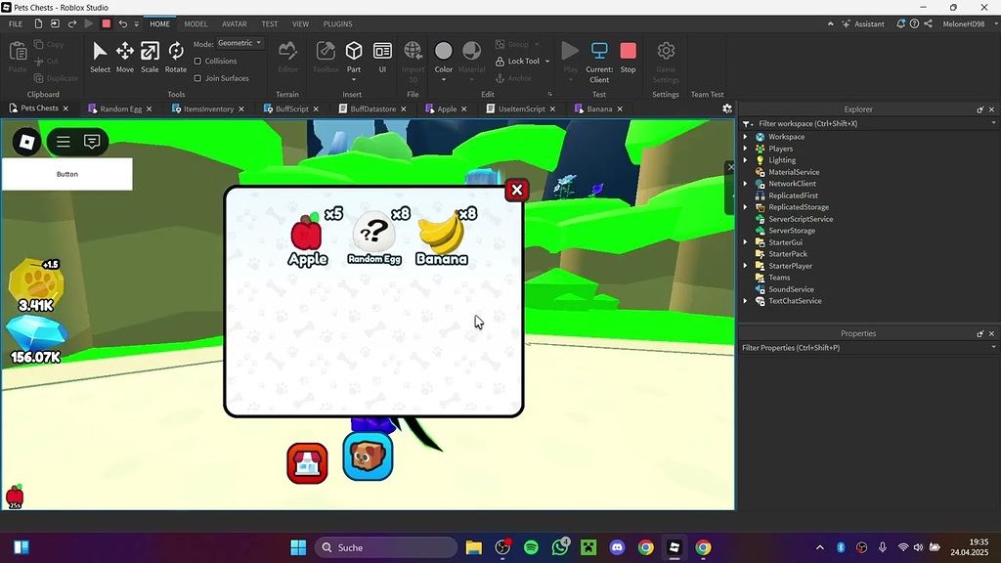Image resolution: width=1001 pixels, height=563 pixels.
Task: Open the Toolbox panel
Action: pyautogui.click(x=326, y=58)
